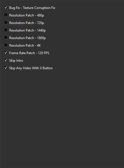This screenshot has width=124, height=168.
Task: Turn on Resolution Patch 1800p checkbox
Action: coord(6,37)
